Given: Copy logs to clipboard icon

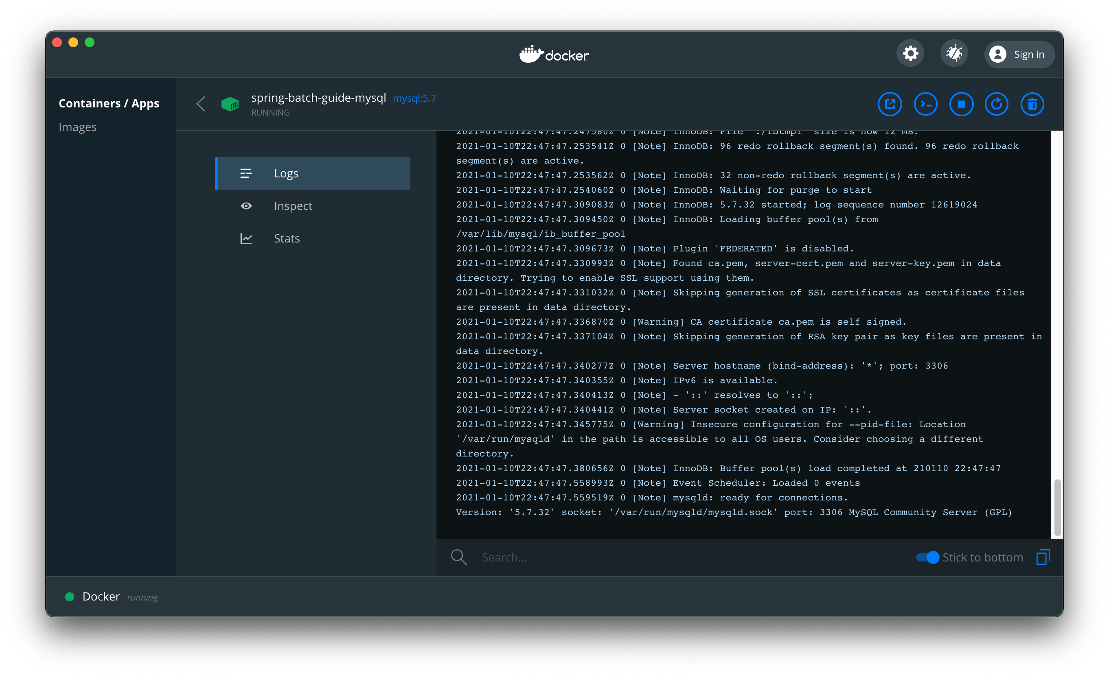Looking at the screenshot, I should [x=1042, y=557].
